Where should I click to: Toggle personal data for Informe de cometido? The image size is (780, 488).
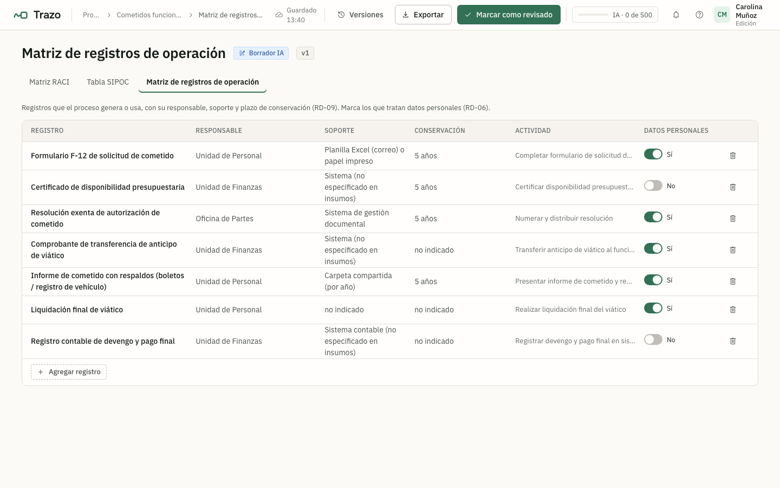(x=653, y=280)
